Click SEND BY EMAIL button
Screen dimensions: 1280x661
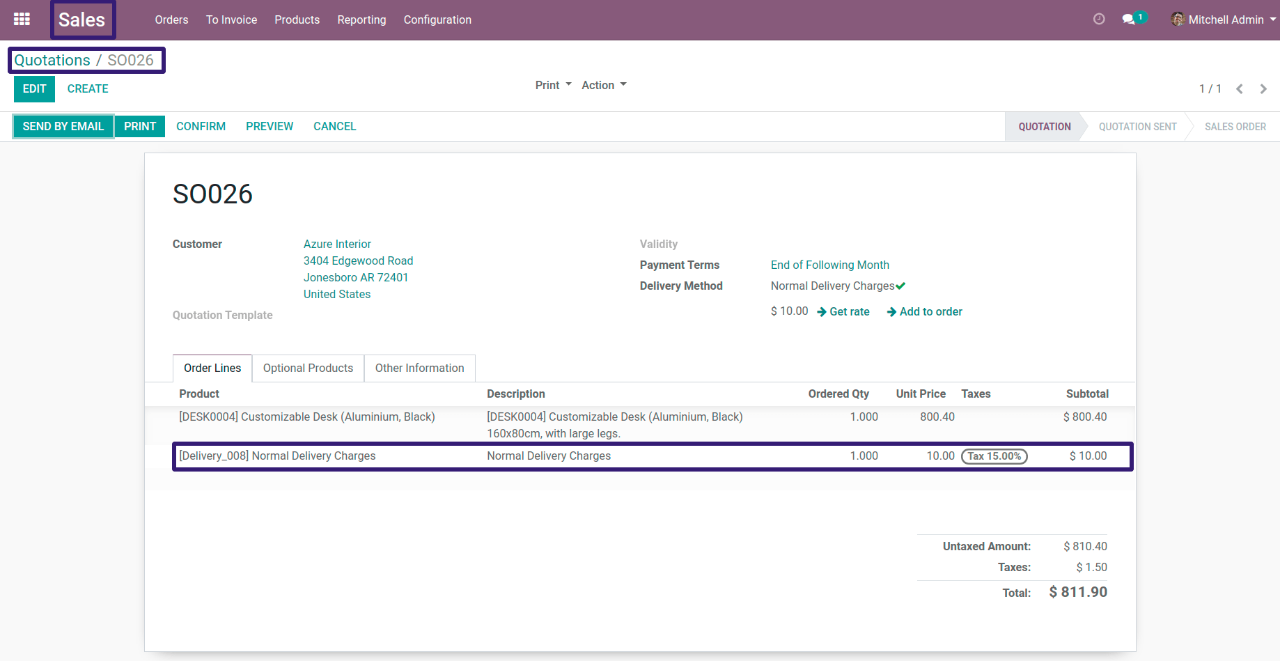(x=63, y=126)
